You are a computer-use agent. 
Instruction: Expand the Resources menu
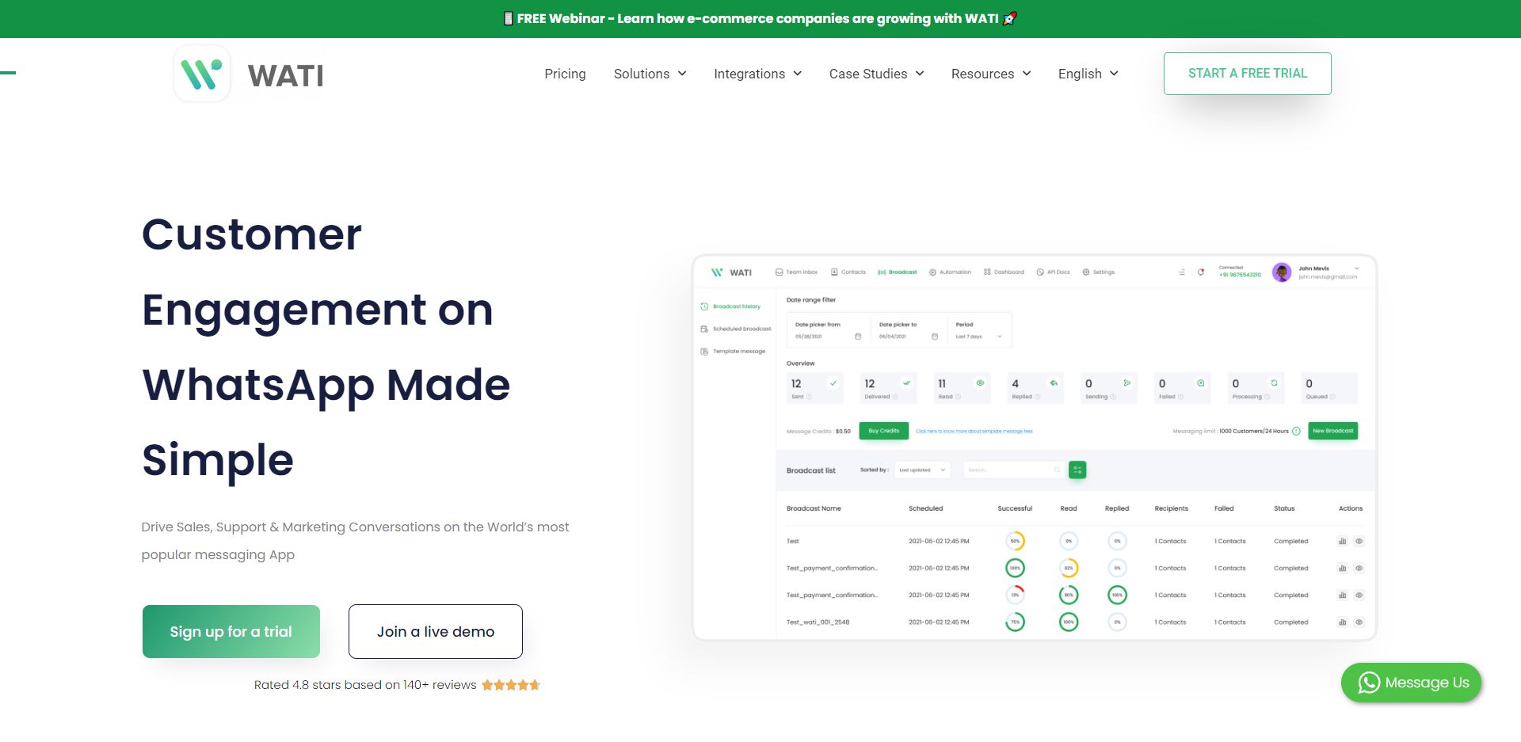pyautogui.click(x=991, y=74)
